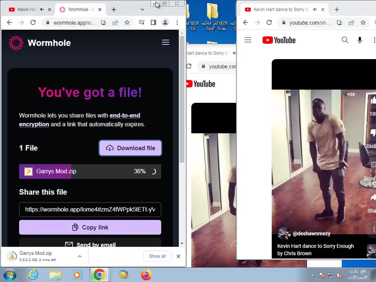Open the media control icon in the left window
This screenshot has height=282, width=376.
click(142, 22)
